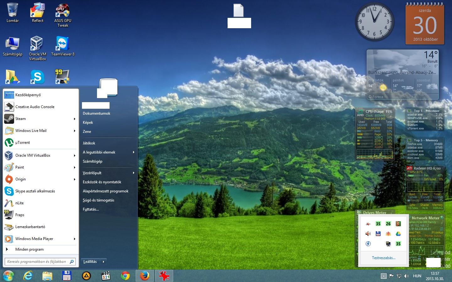Viewport: 452px width, 282px height.
Task: Click the blue lightning bolt tray popup icon
Action: [368, 244]
